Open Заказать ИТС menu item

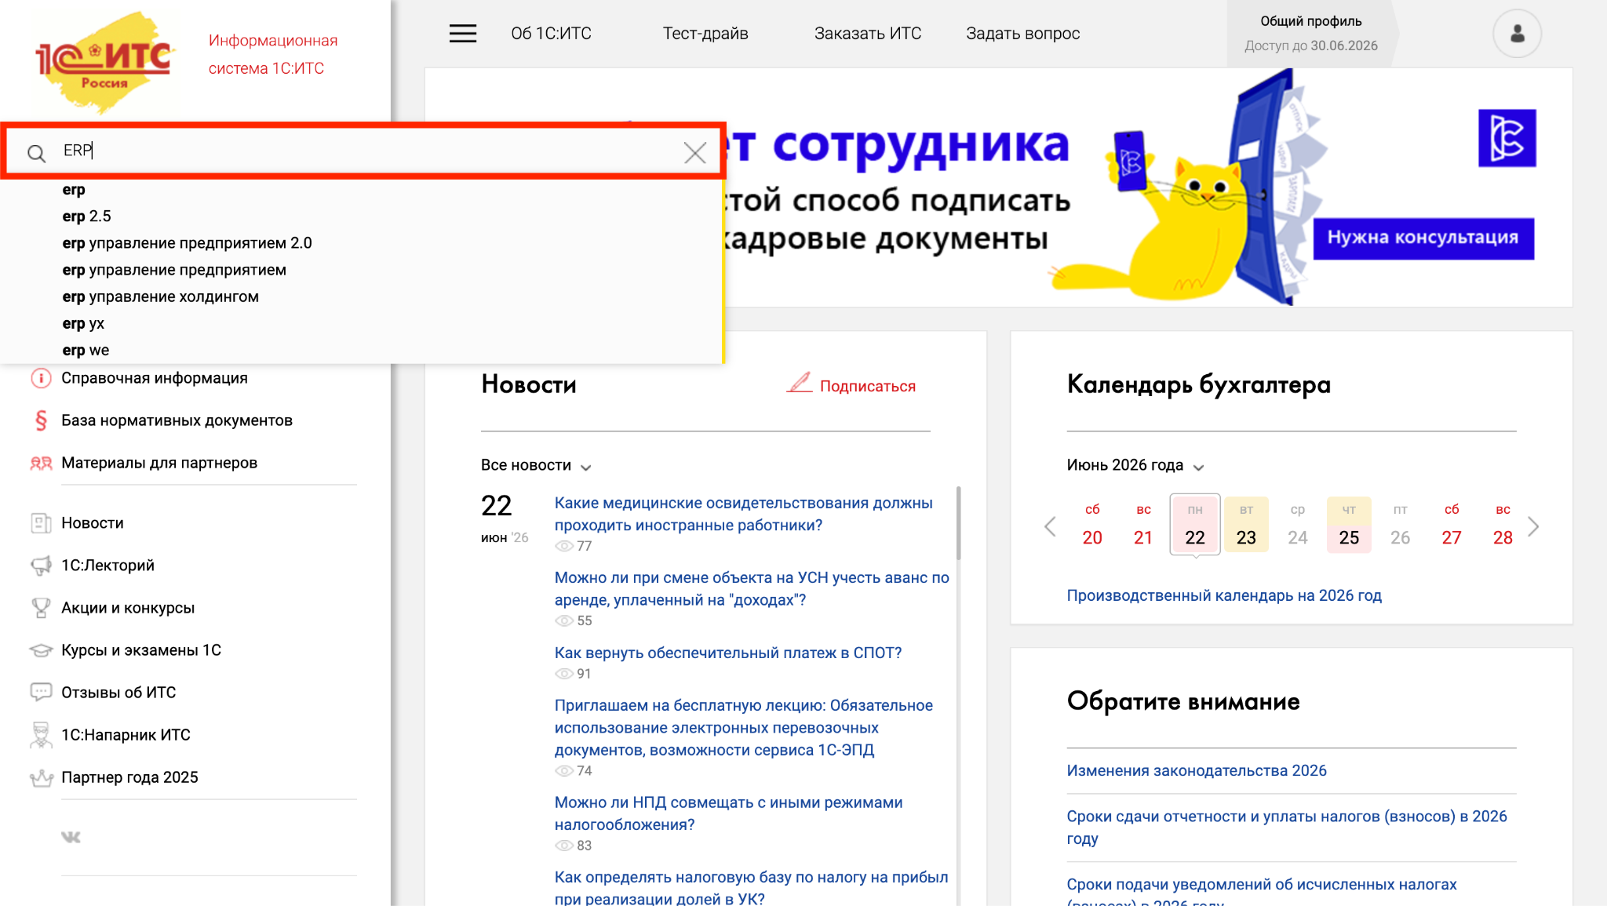point(868,34)
